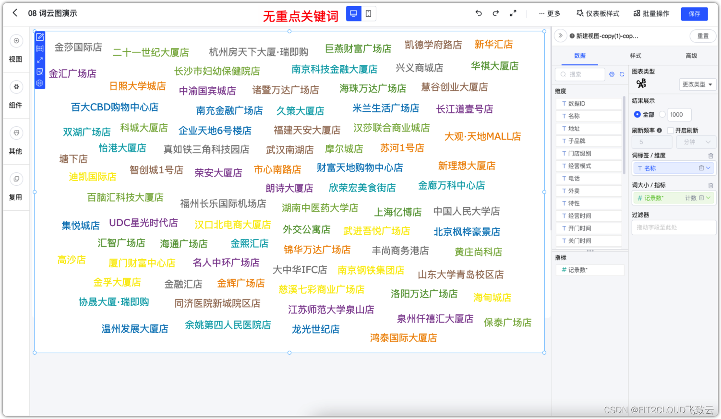Add a new 视图 view from sidebar
Viewport: 721px width, 419px height.
(16, 48)
